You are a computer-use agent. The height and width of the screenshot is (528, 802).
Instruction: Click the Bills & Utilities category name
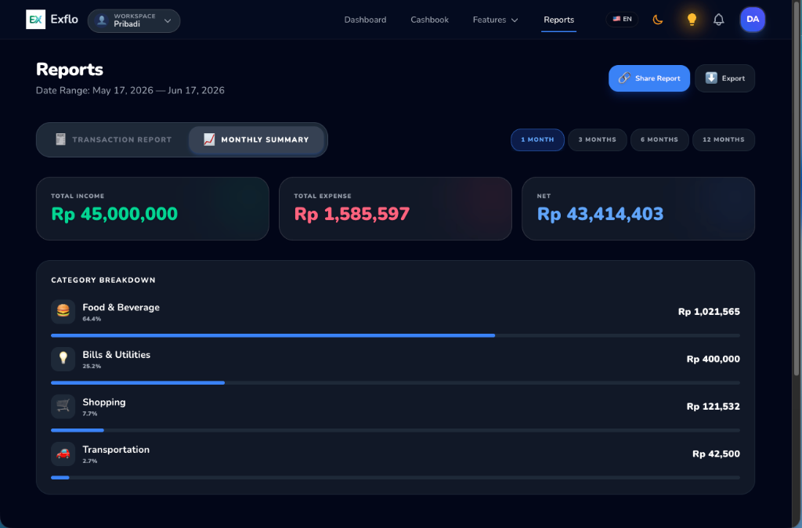[116, 355]
